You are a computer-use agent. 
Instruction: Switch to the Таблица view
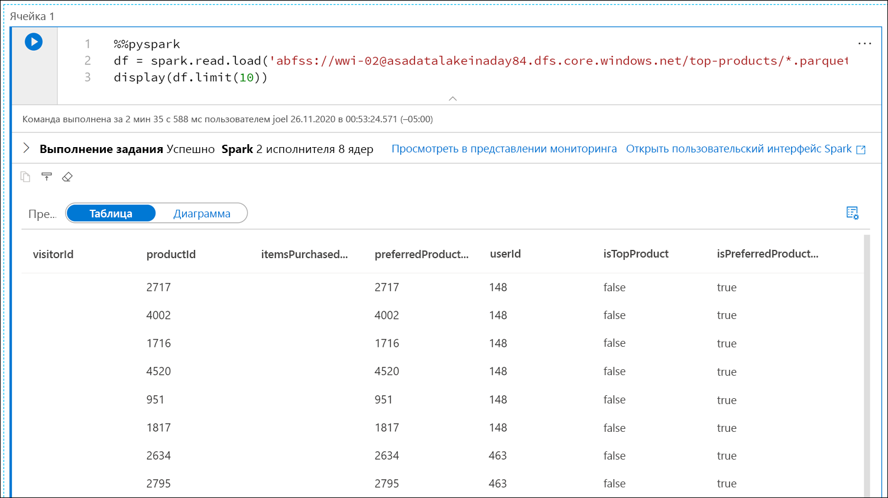[x=111, y=213]
